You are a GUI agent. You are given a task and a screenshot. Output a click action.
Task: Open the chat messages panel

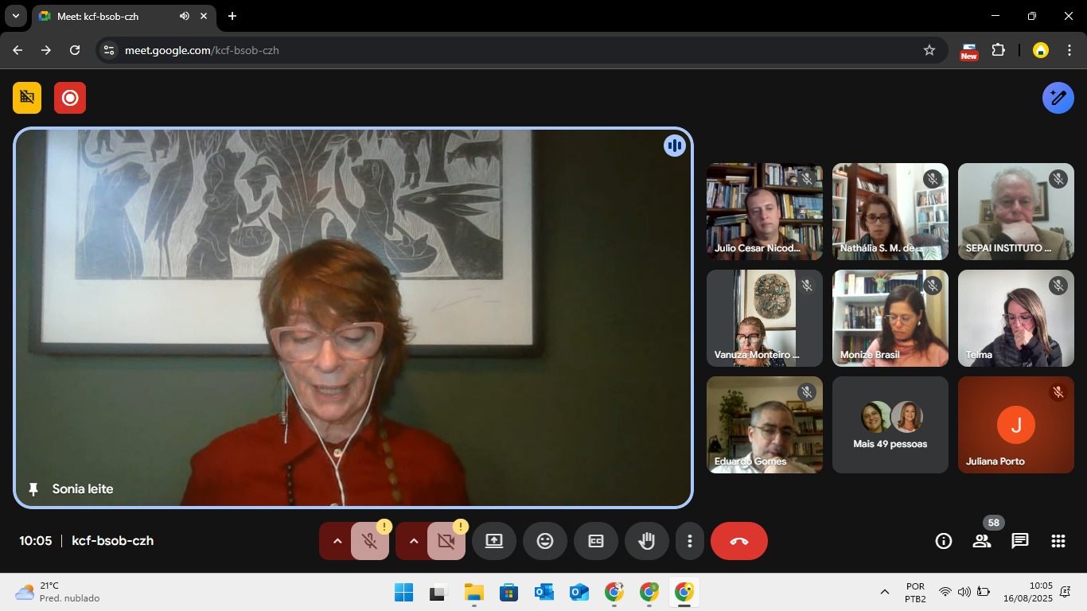(1019, 541)
